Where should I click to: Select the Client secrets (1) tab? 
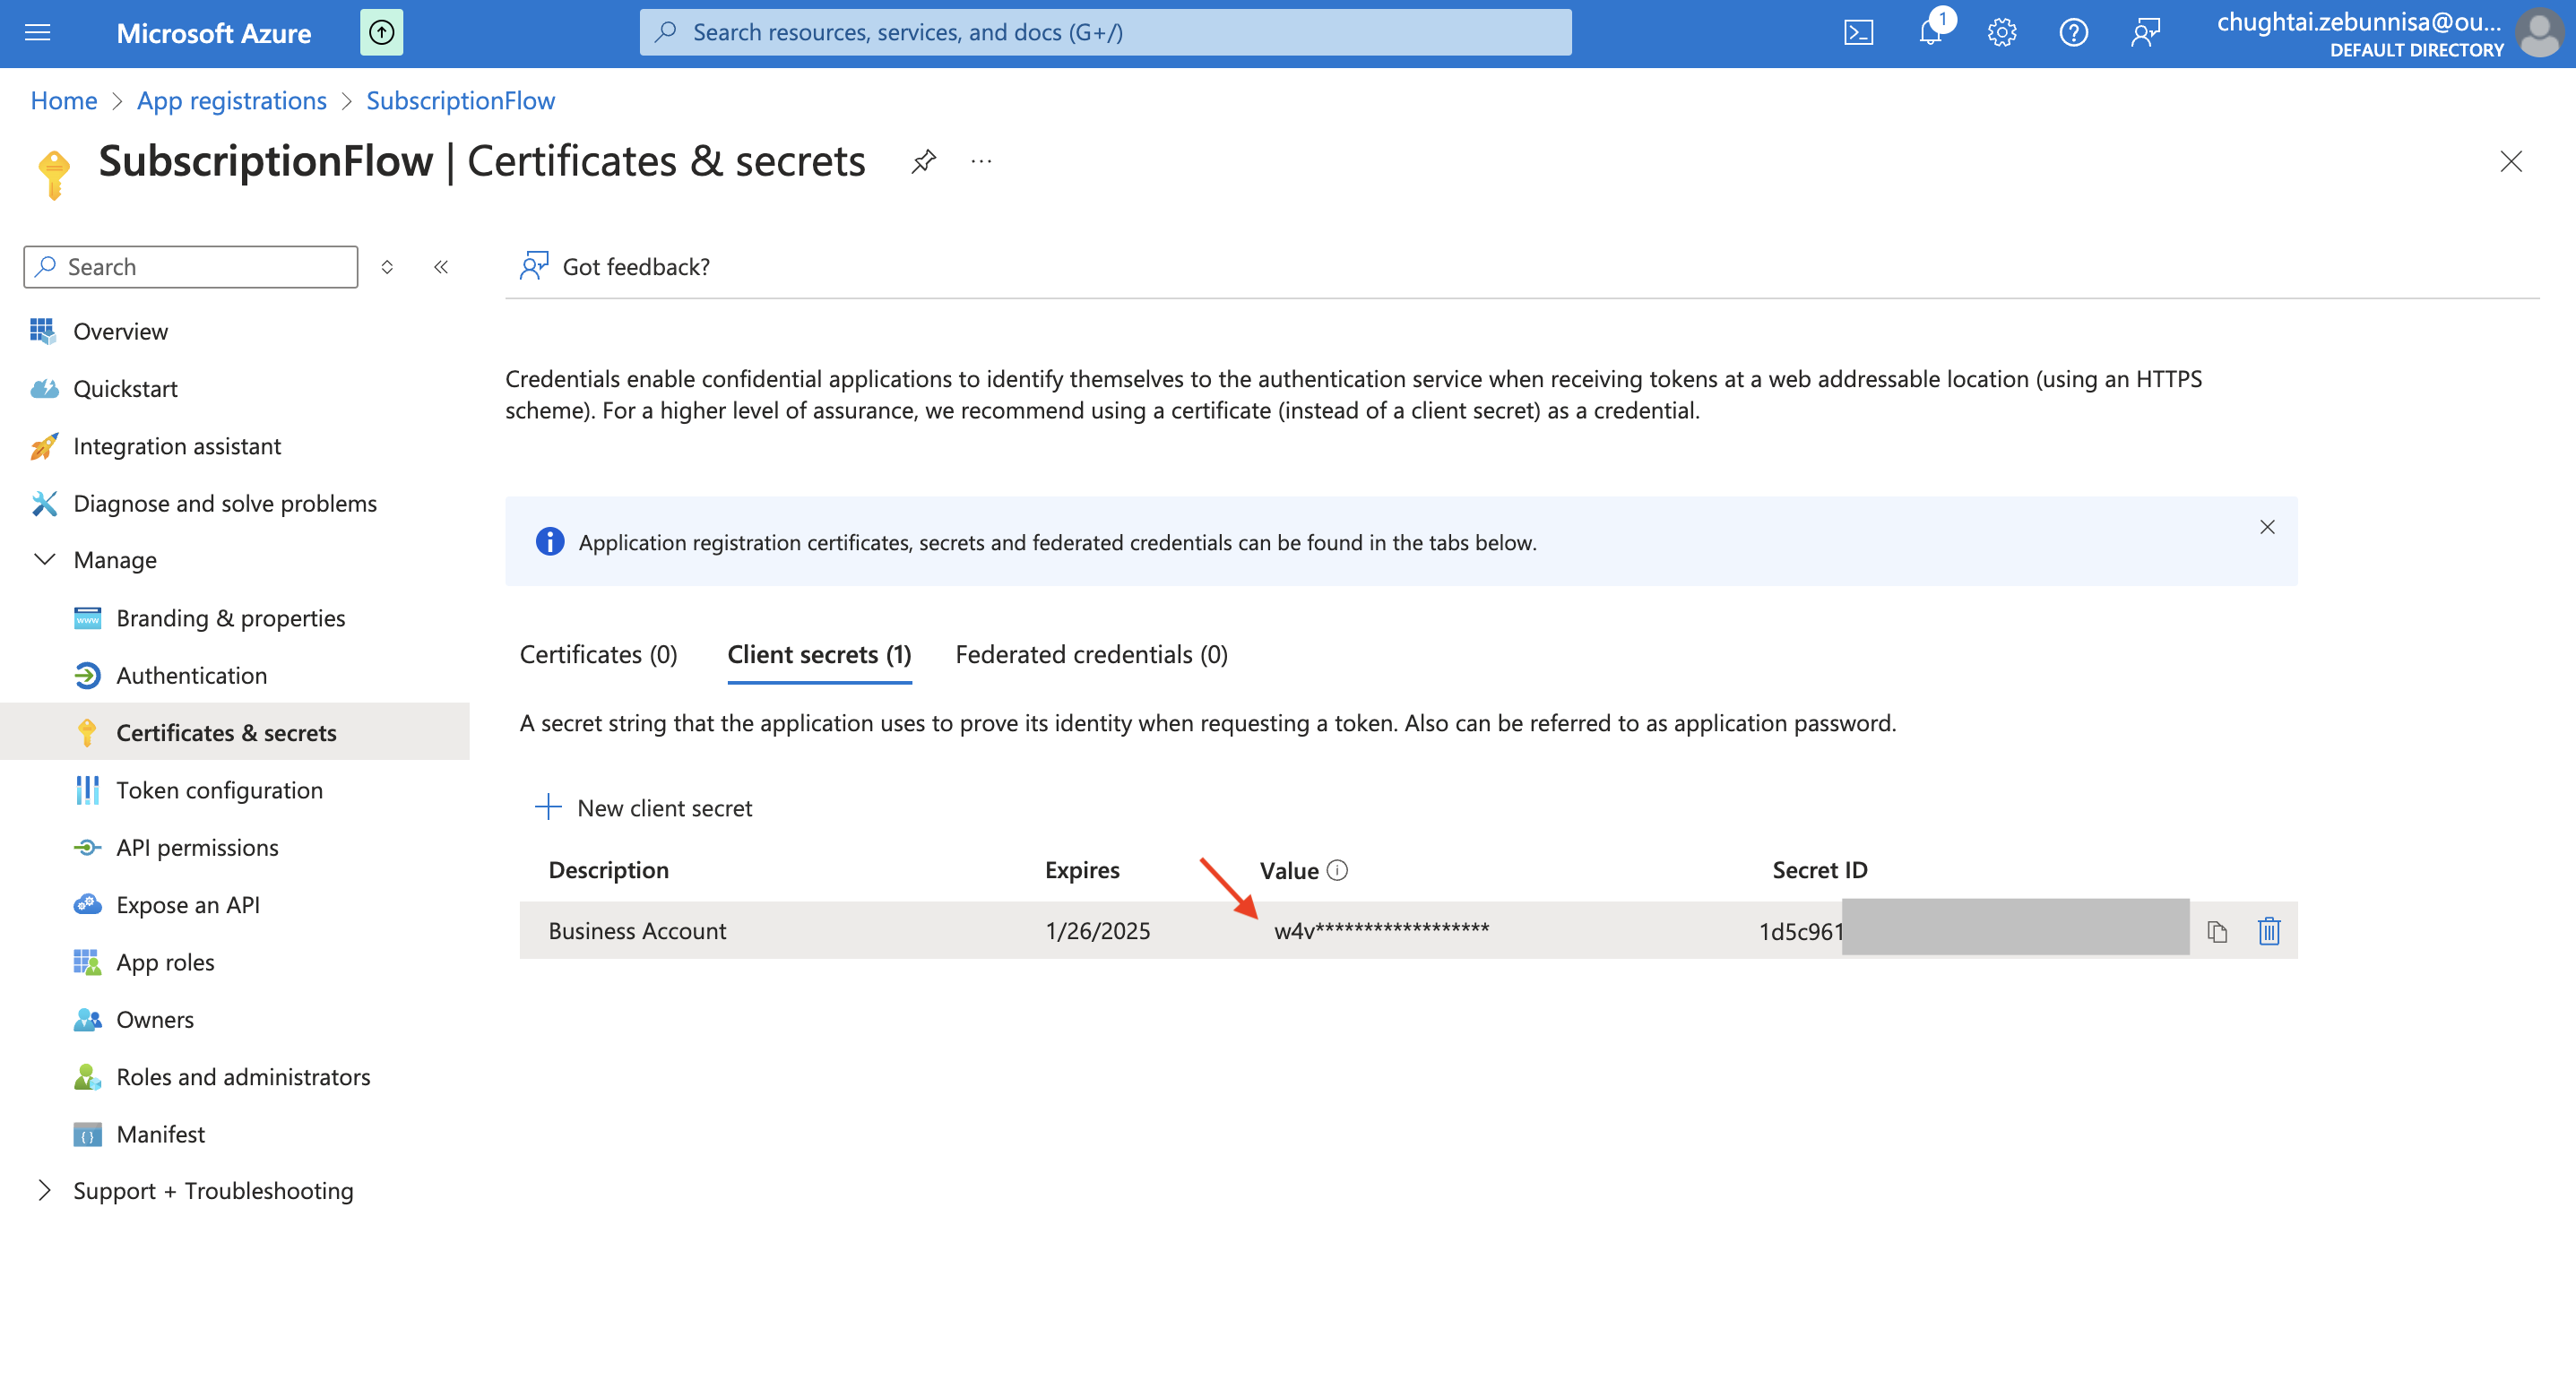pos(819,654)
